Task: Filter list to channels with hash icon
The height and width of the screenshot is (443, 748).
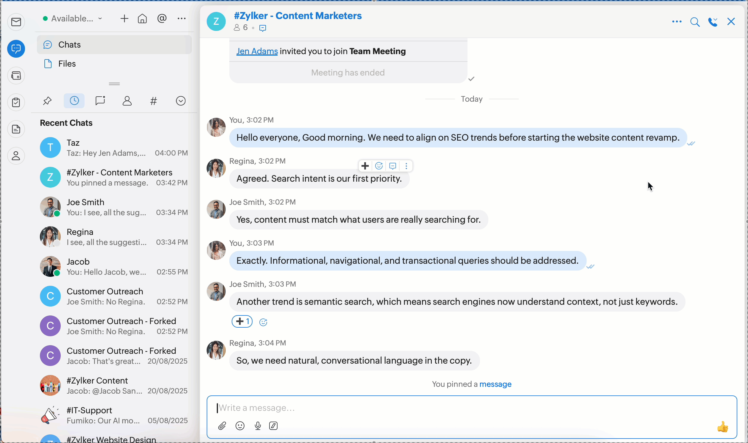Action: (x=153, y=101)
